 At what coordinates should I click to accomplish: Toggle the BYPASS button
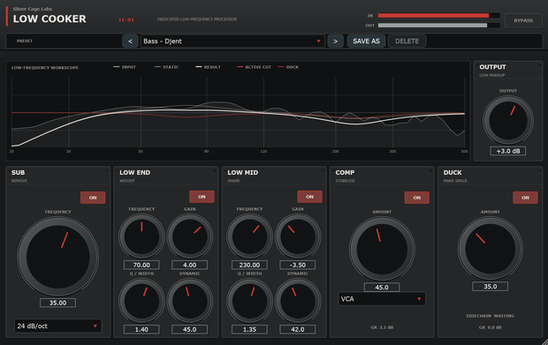[x=523, y=20]
